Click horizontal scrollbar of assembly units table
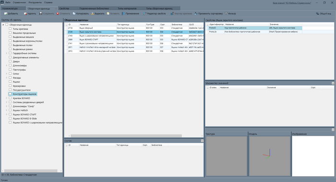Image resolution: width=336 pixels, height=182 pixels. [x=126, y=136]
